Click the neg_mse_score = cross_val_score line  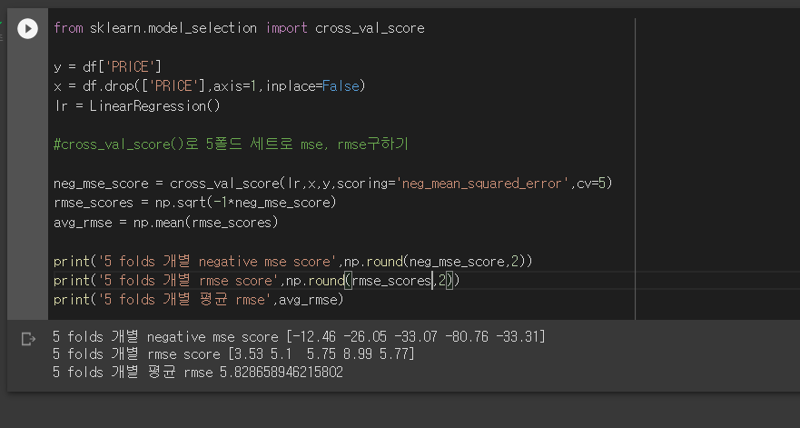click(x=332, y=184)
